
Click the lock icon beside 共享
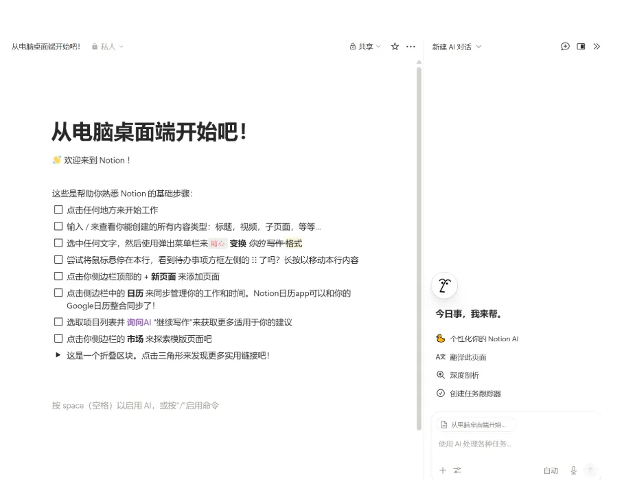(x=353, y=47)
